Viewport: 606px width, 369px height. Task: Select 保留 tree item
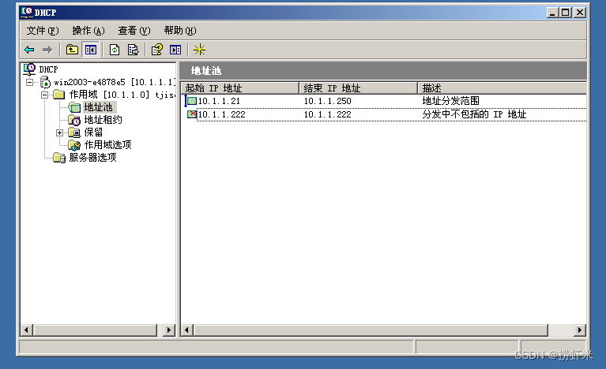[93, 132]
